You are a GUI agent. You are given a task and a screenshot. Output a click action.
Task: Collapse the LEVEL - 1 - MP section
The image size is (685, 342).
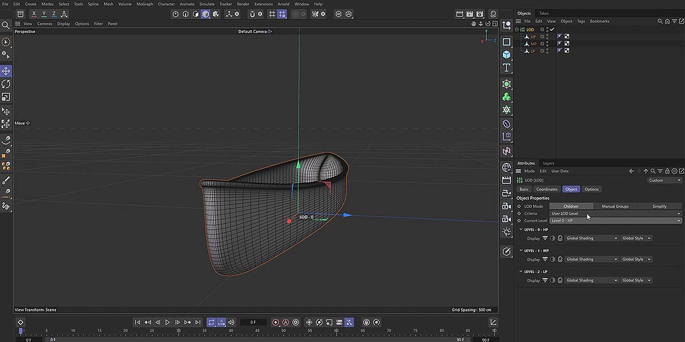521,250
